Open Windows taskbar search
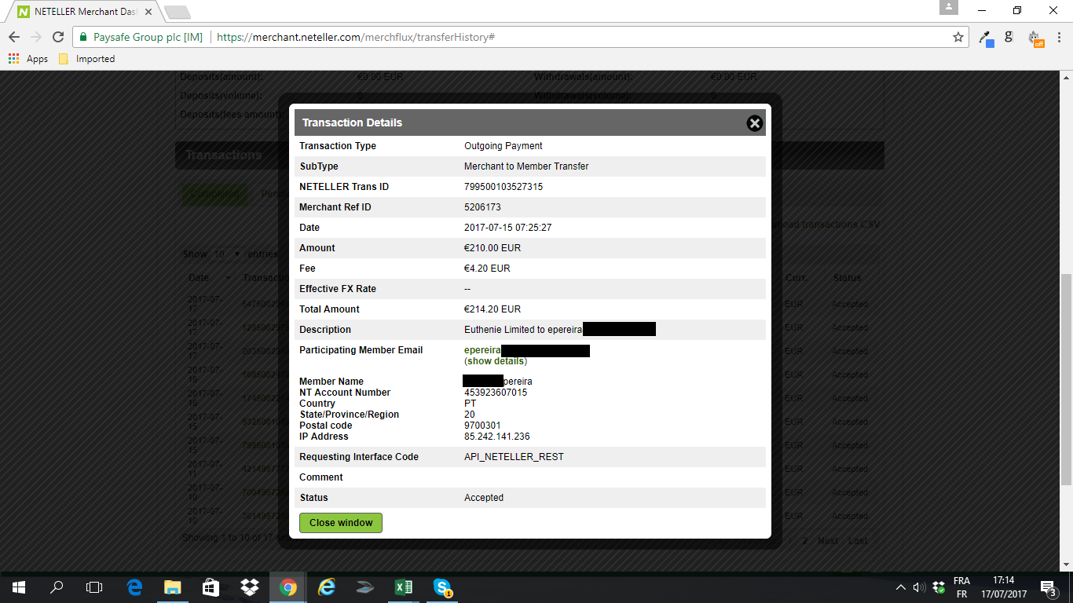 pyautogui.click(x=57, y=587)
